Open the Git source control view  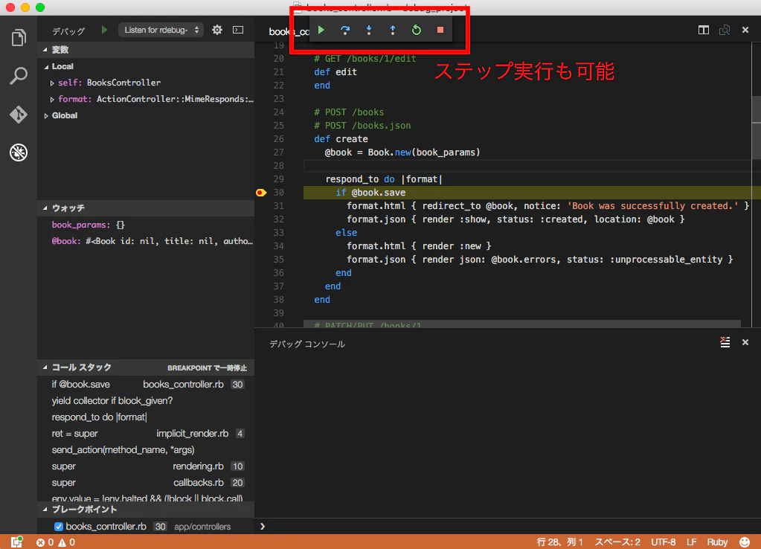(19, 114)
